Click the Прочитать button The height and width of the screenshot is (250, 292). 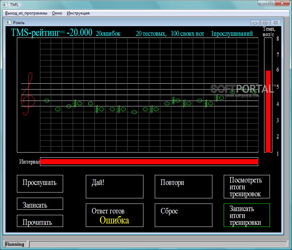pos(40,221)
